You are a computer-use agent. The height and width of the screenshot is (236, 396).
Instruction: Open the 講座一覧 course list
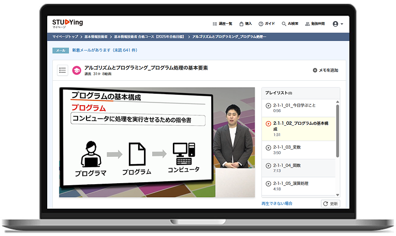click(223, 24)
